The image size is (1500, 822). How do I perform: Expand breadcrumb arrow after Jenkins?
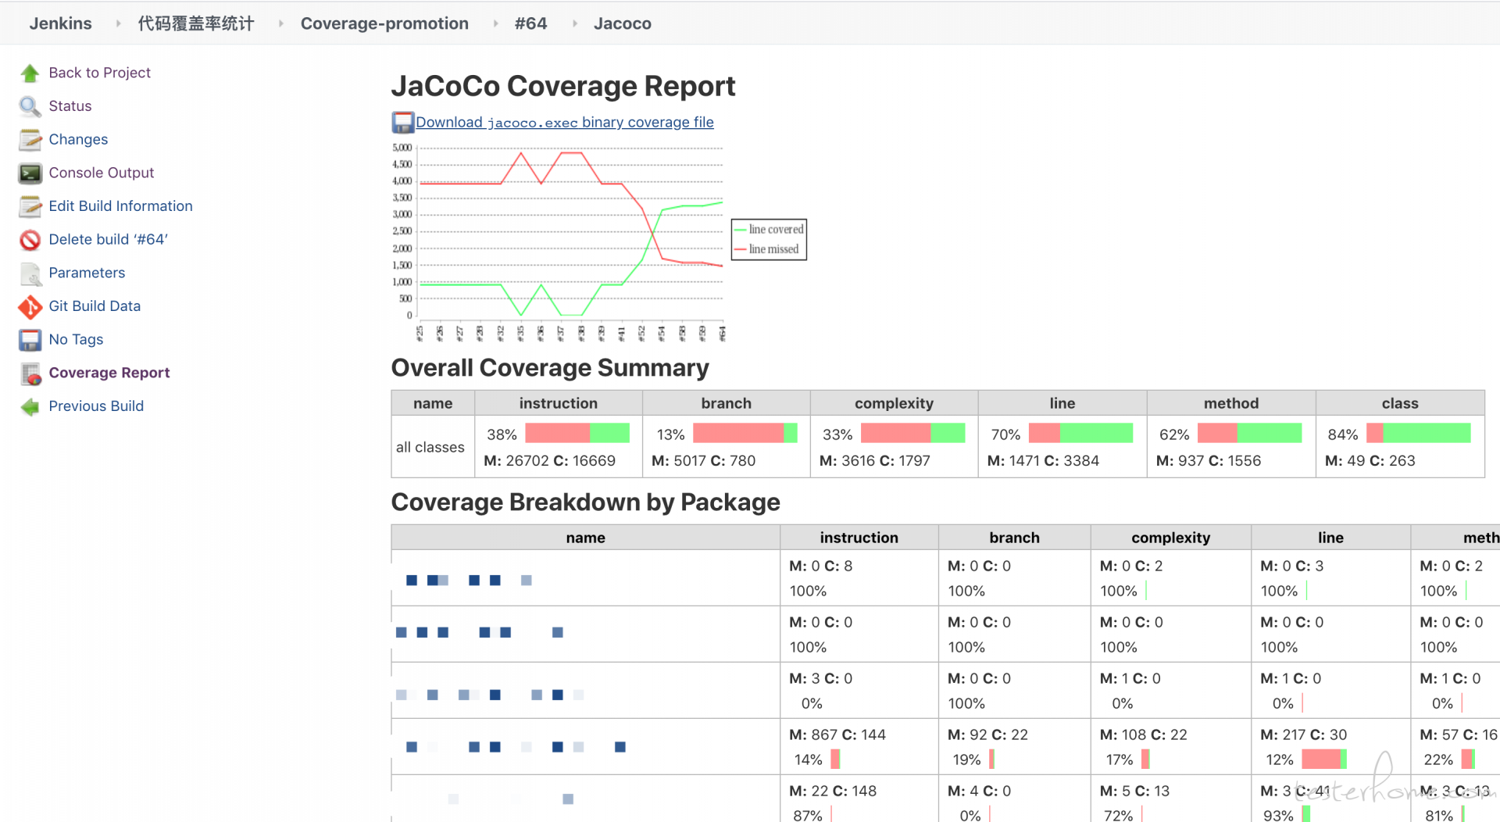coord(118,23)
